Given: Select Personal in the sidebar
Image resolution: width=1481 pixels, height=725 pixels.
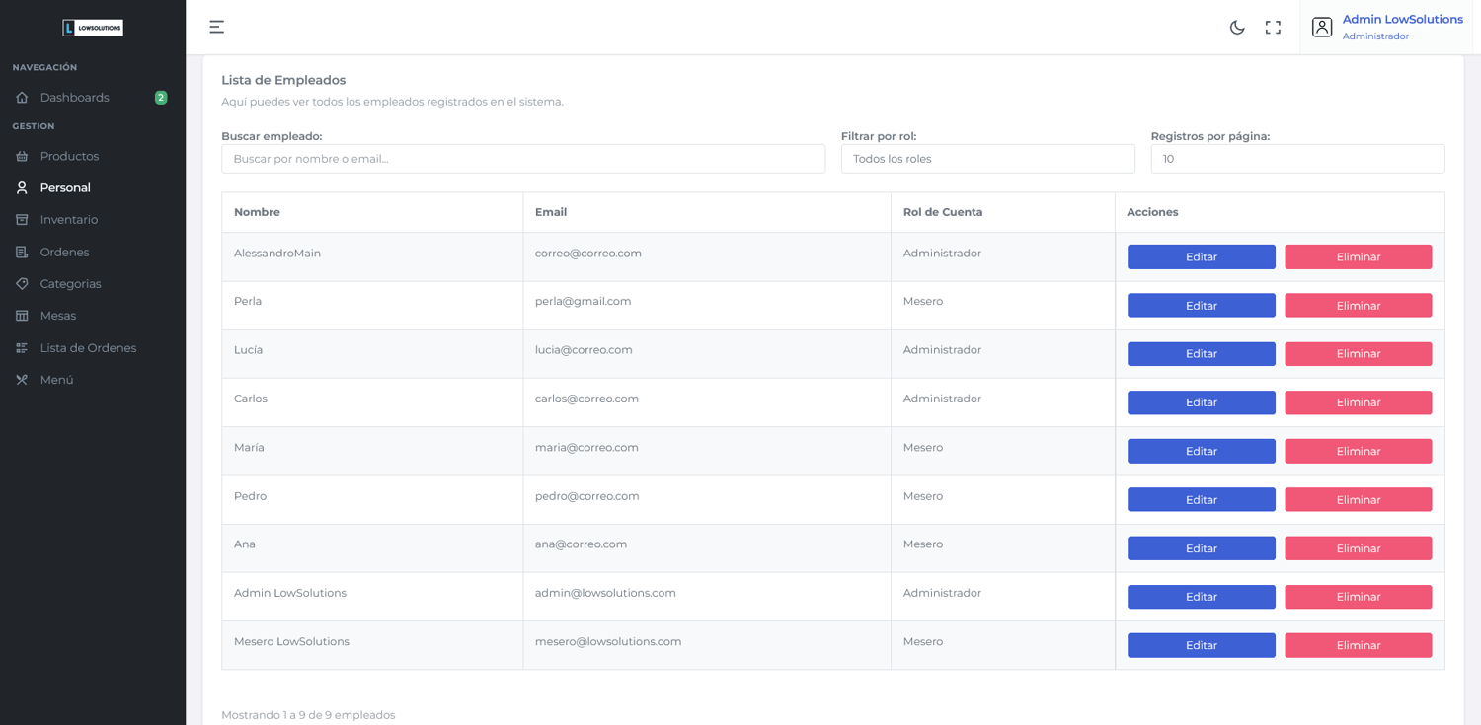Looking at the screenshot, I should (x=65, y=188).
